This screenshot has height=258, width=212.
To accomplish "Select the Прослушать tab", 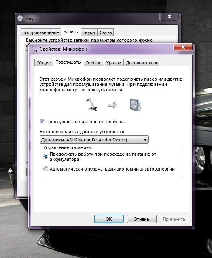I will pos(68,62).
